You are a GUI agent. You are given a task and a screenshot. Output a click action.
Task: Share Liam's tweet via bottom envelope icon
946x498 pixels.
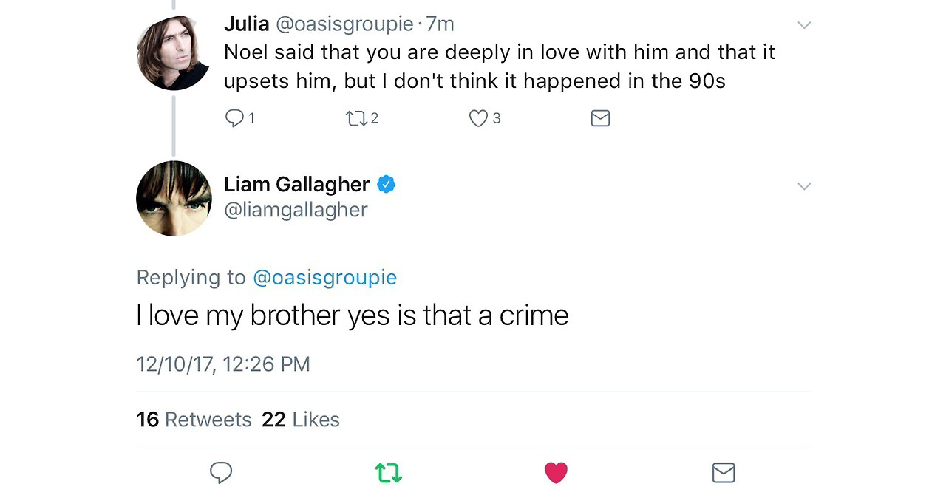point(724,473)
